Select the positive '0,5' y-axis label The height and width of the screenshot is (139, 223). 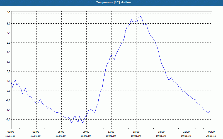[x=9, y=71]
